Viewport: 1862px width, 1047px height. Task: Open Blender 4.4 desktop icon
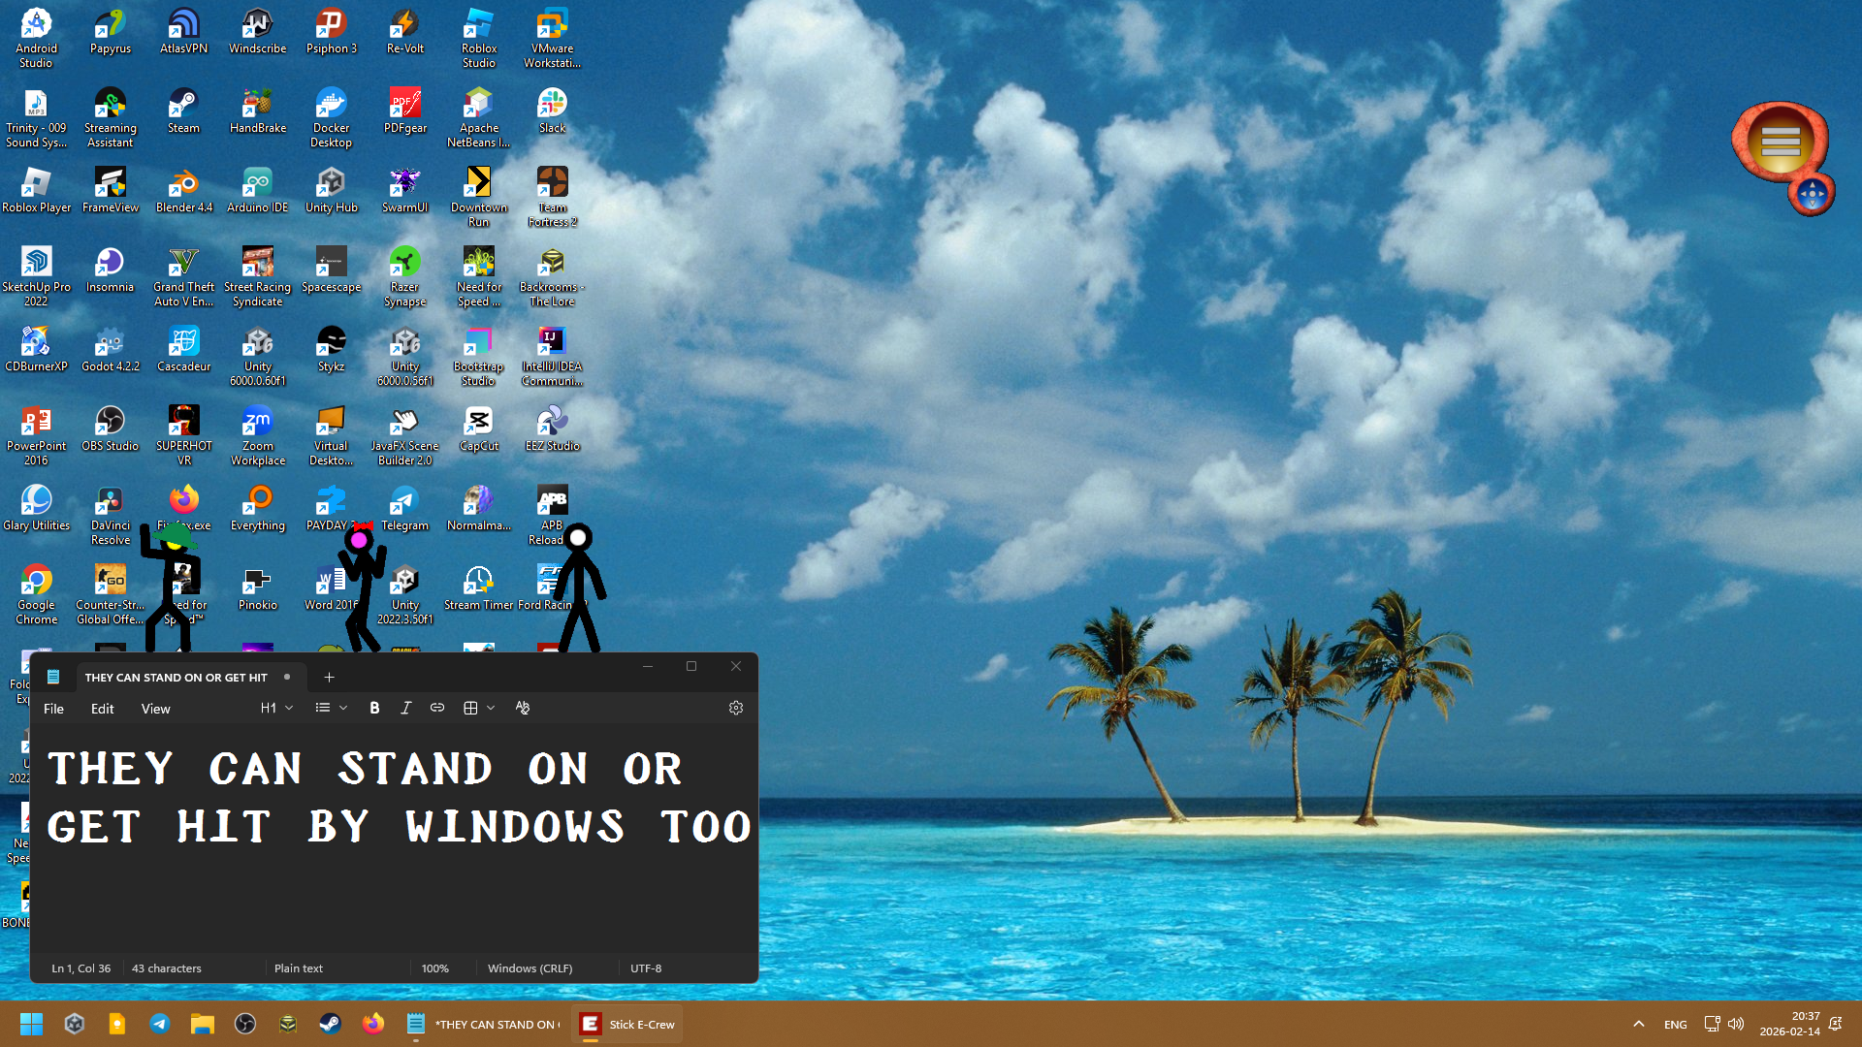pyautogui.click(x=183, y=190)
